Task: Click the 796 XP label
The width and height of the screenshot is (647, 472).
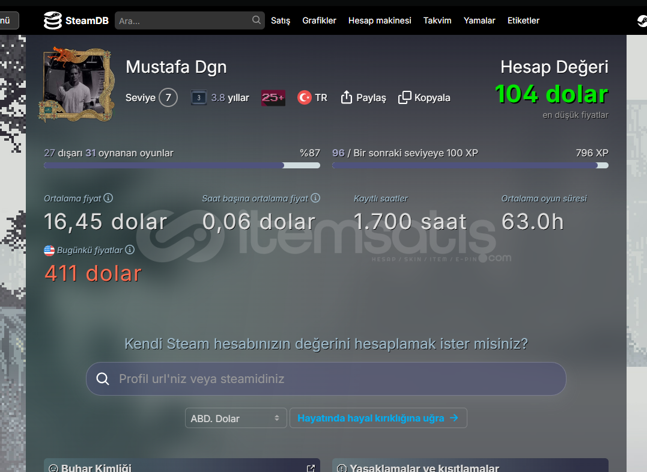Action: coord(592,153)
